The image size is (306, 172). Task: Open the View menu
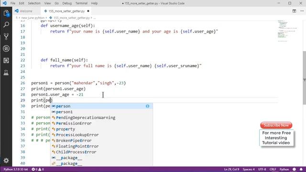pyautogui.click(x=47, y=3)
